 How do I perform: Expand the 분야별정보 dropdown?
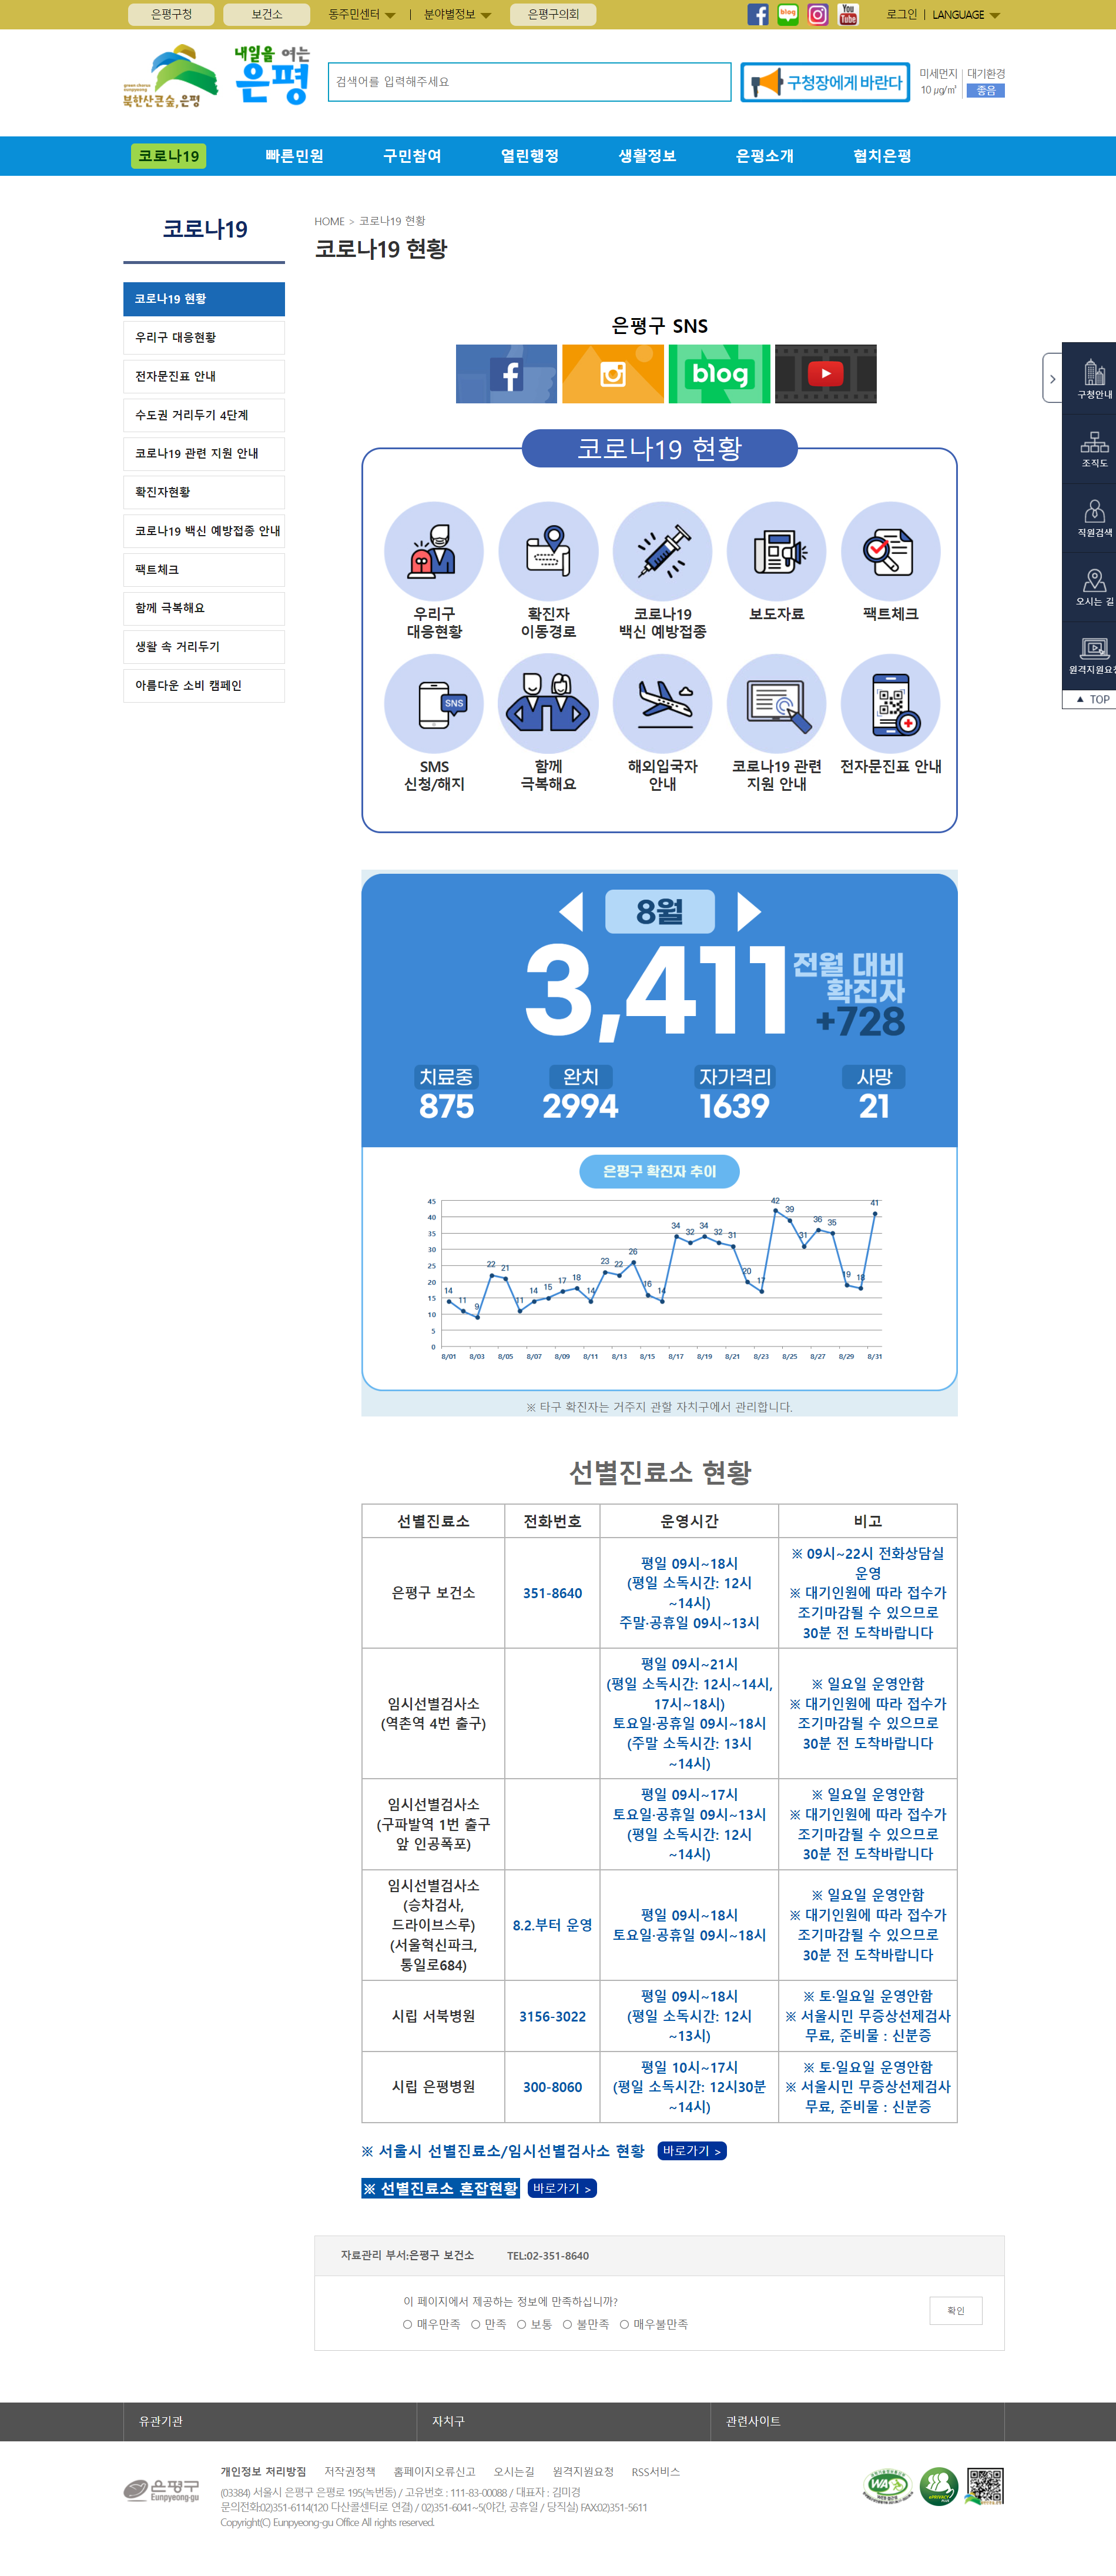[x=457, y=15]
